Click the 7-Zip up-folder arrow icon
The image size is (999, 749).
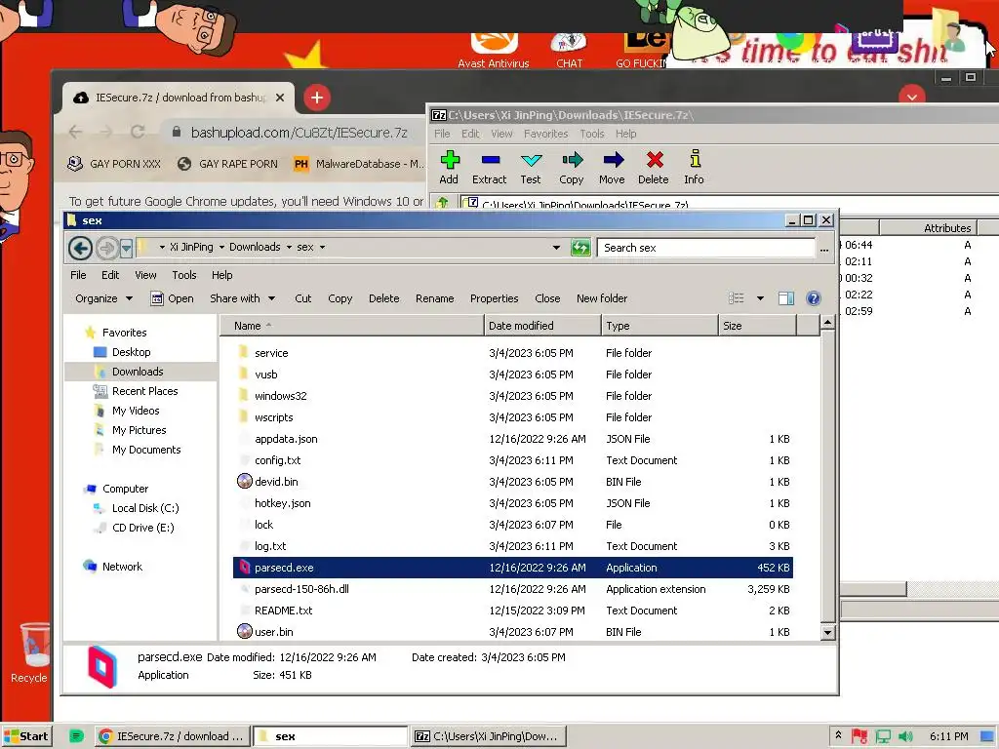(442, 203)
